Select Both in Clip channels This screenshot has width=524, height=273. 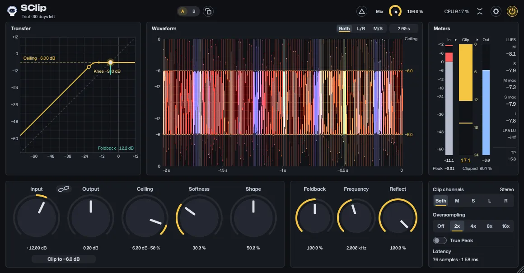point(441,201)
